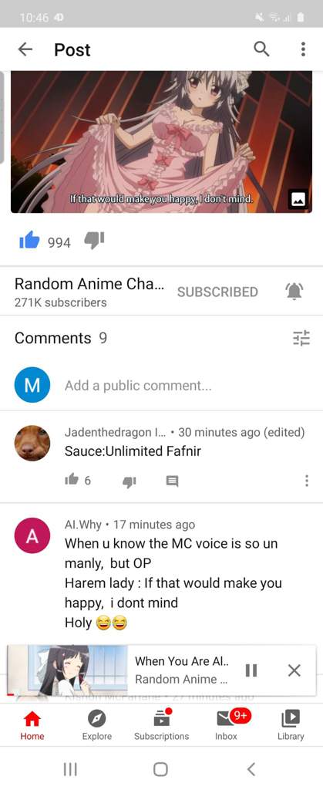Pause the miniplayer video
This screenshot has height=790, width=323.
(251, 670)
